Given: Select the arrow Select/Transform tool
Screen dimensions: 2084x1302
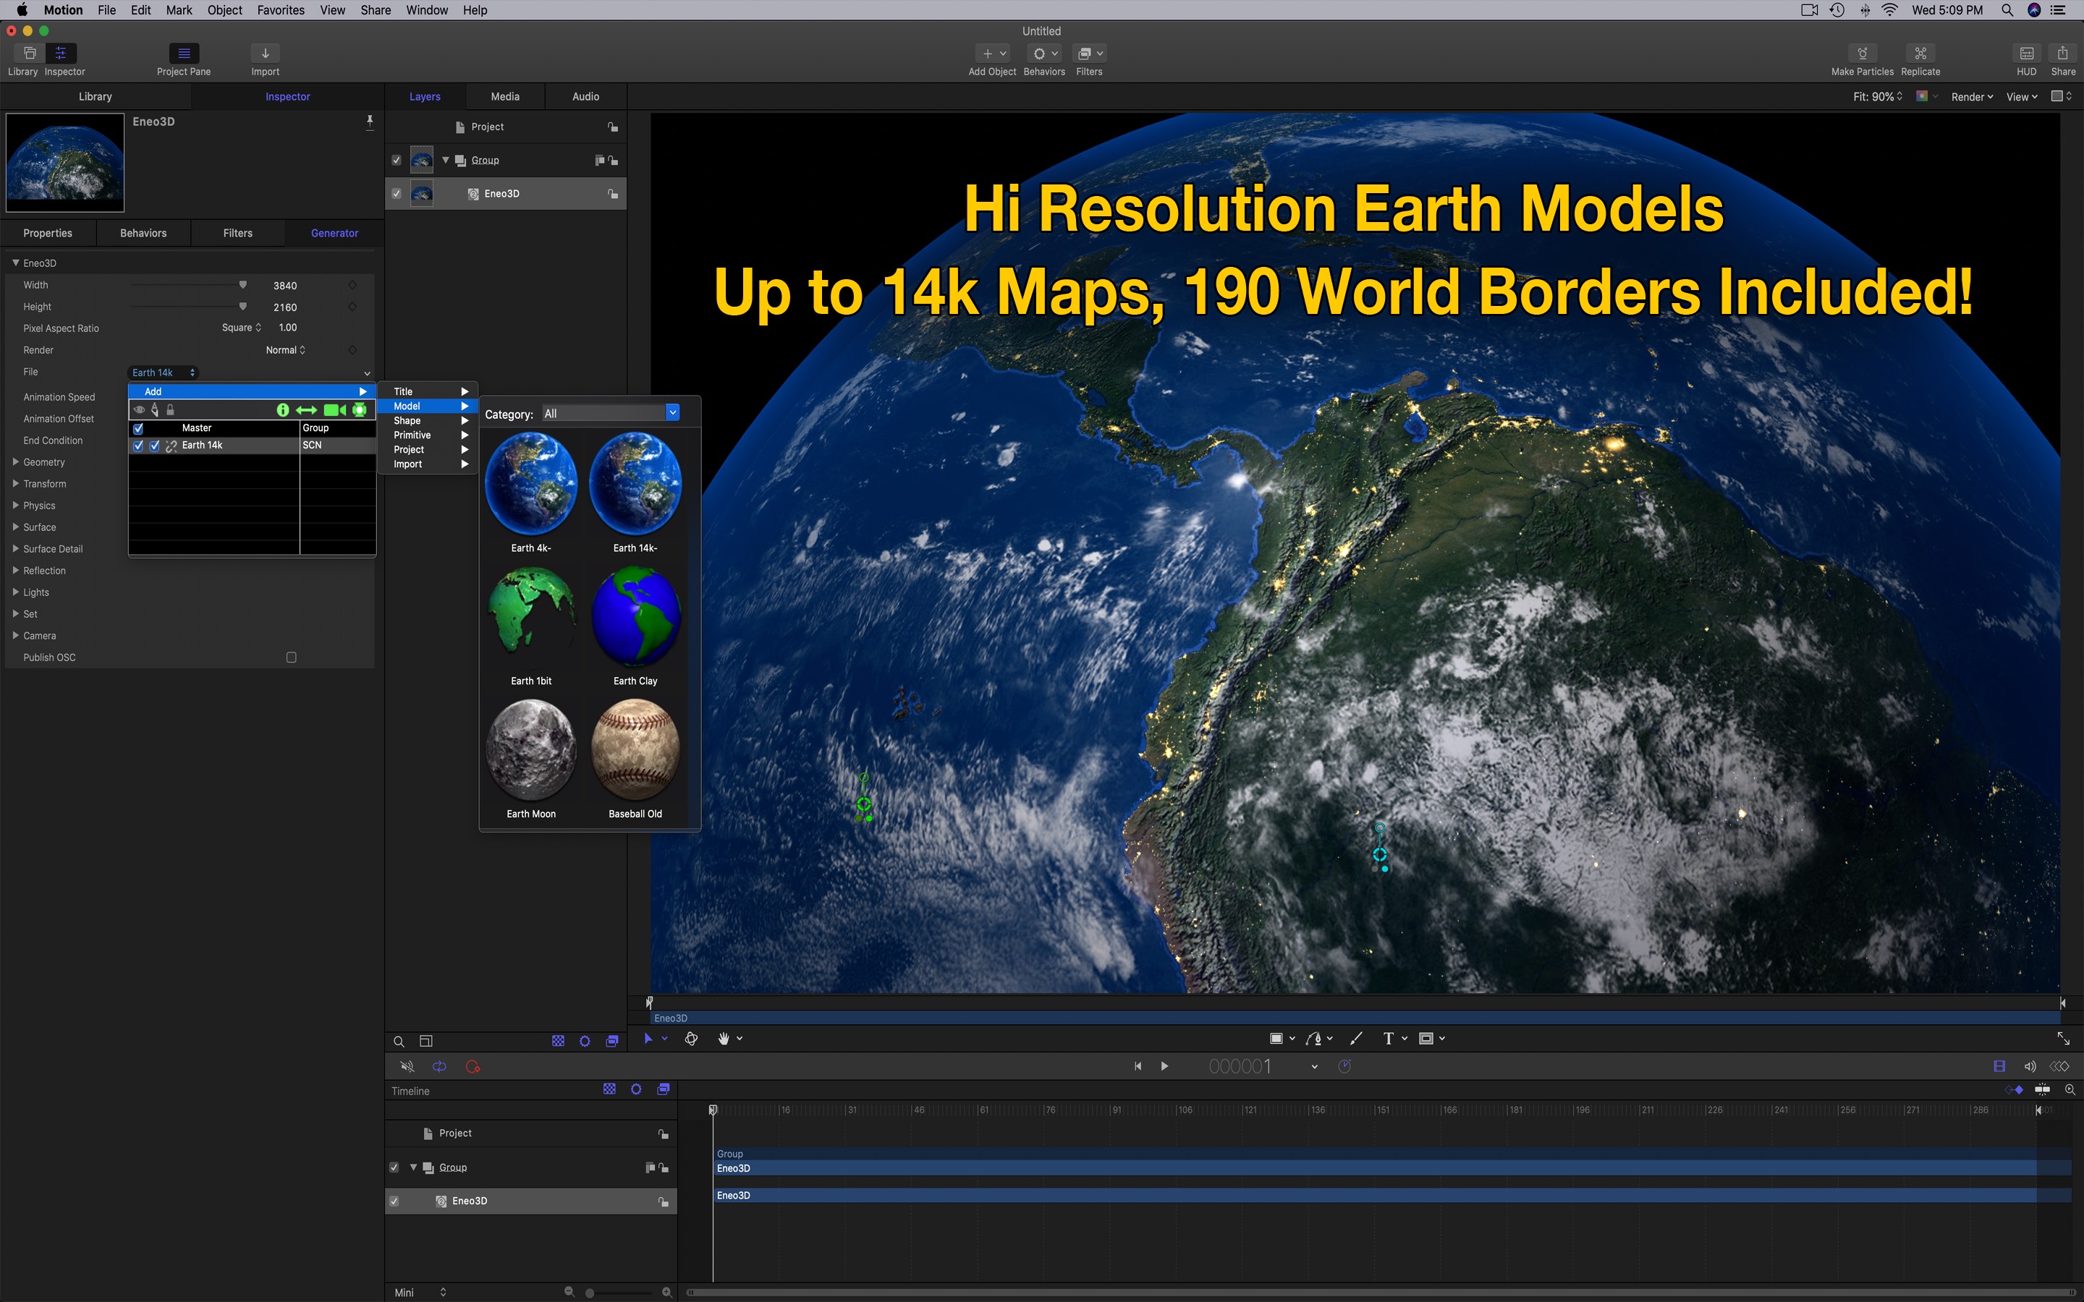Looking at the screenshot, I should tap(648, 1039).
